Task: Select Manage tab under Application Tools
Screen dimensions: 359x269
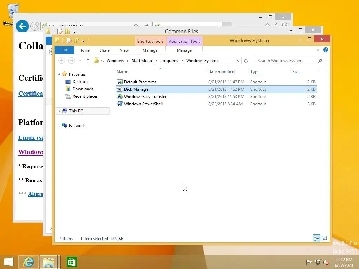Action: tap(184, 50)
